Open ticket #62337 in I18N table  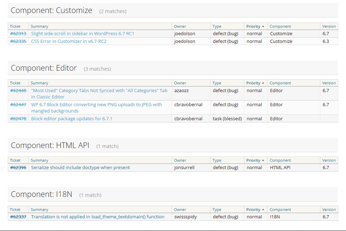pos(18,217)
